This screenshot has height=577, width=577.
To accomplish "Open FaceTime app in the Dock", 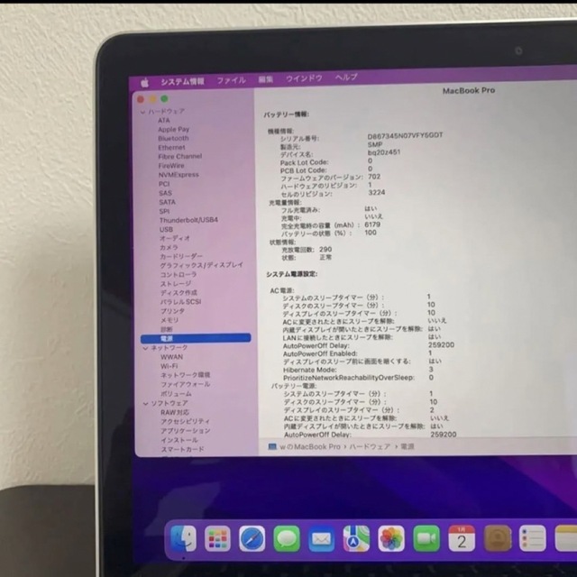I will [x=426, y=539].
